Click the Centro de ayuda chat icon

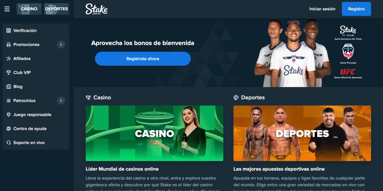8,129
